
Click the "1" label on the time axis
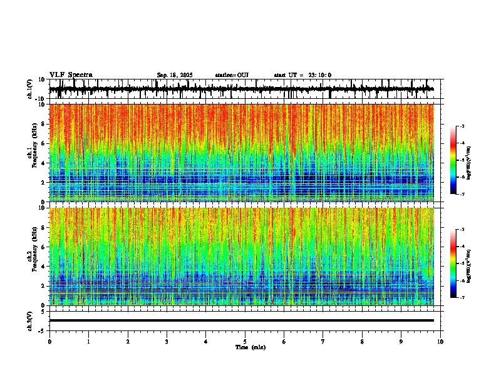pyautogui.click(x=88, y=342)
